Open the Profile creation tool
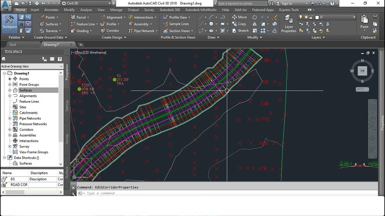The image size is (385, 216). pos(109,24)
